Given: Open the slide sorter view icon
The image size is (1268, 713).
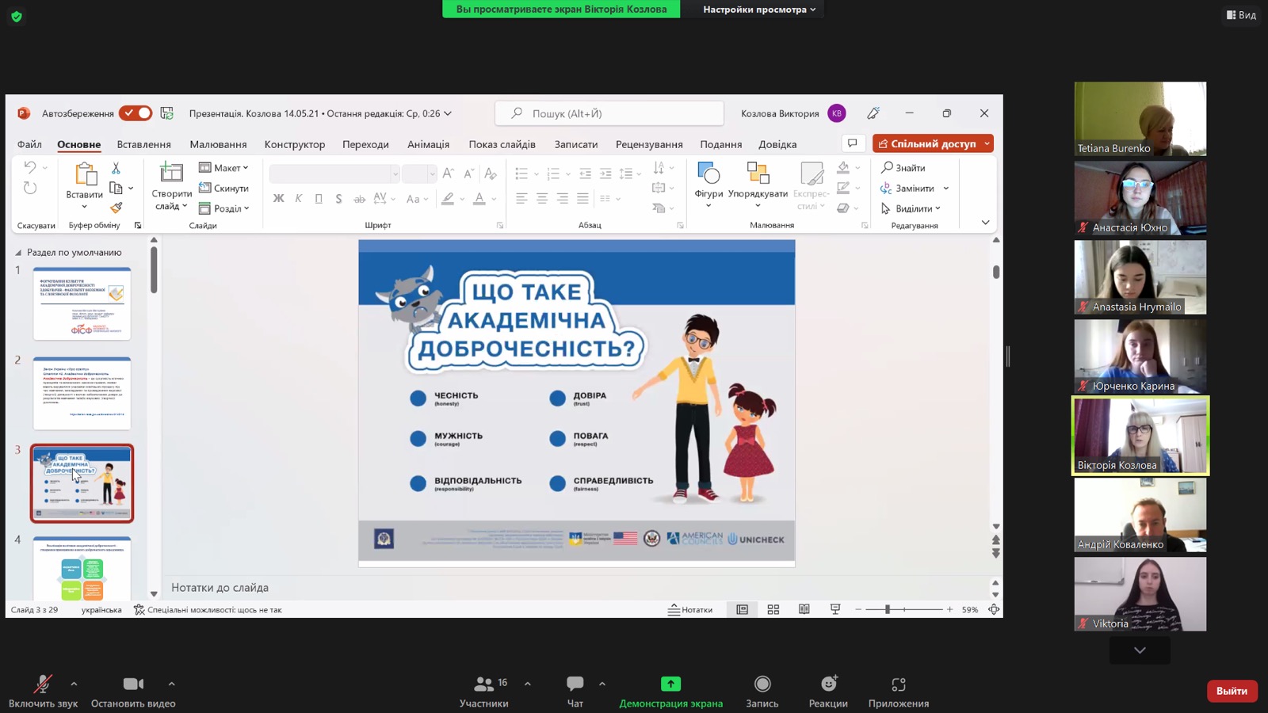Looking at the screenshot, I should click(773, 609).
